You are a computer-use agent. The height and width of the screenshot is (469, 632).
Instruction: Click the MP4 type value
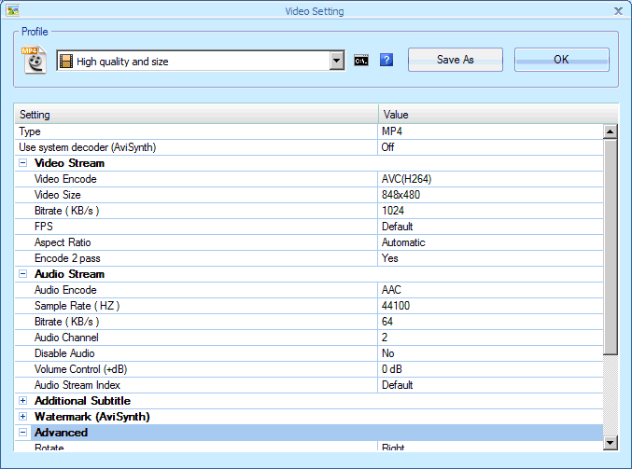point(392,131)
